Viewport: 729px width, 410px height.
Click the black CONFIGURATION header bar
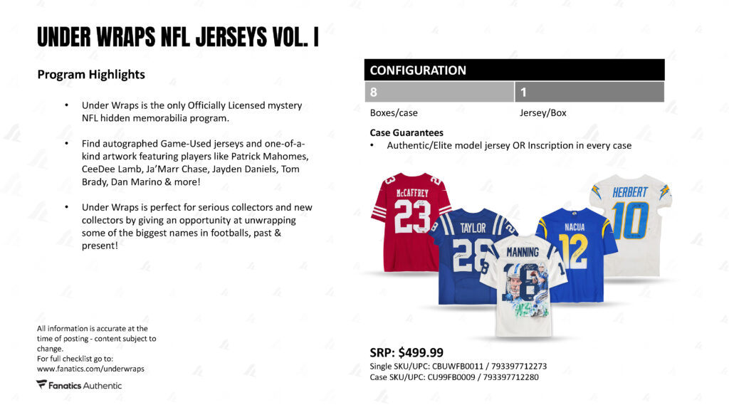[x=514, y=70]
